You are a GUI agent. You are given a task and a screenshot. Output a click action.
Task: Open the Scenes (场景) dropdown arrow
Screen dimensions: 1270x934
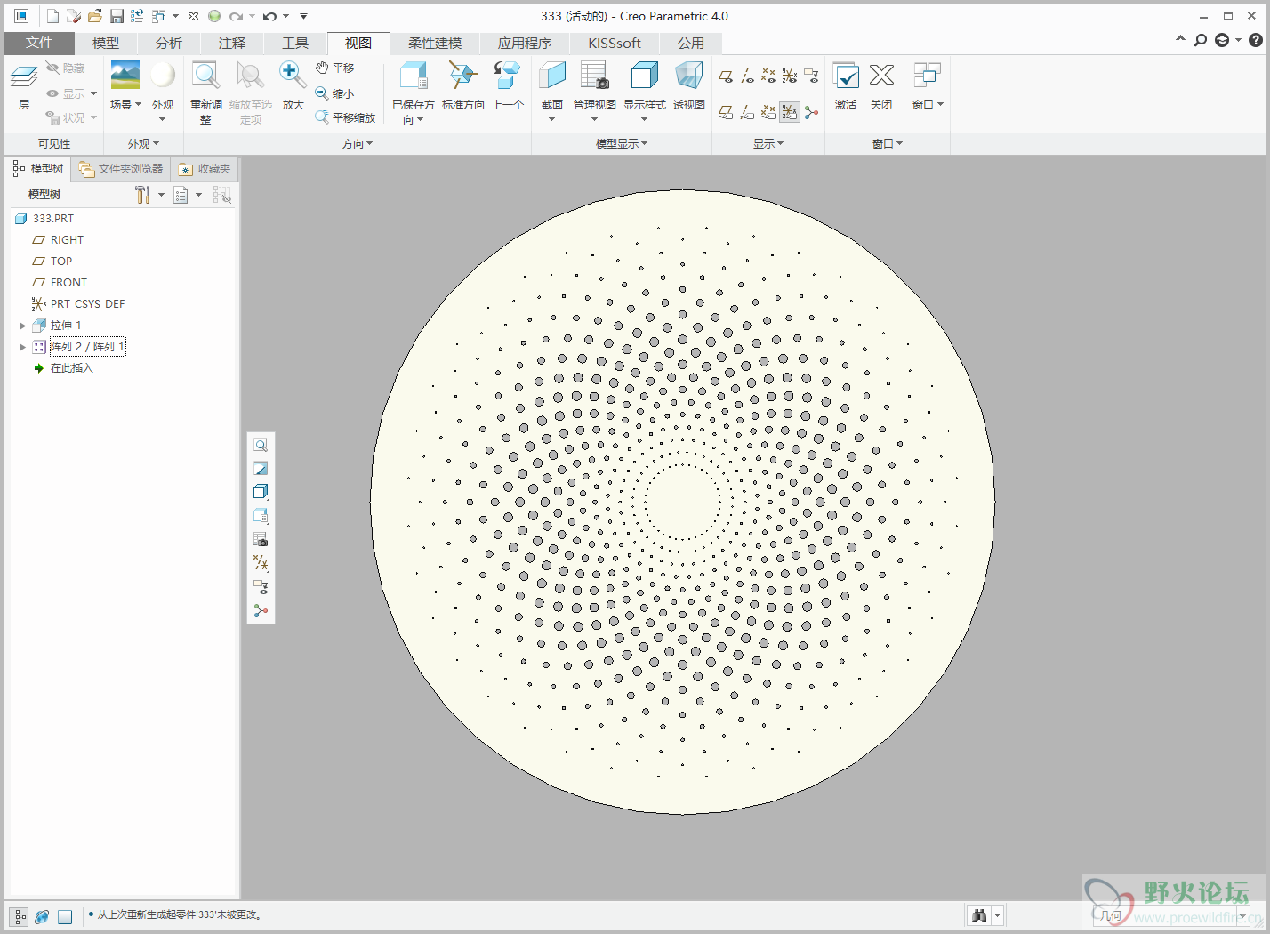pos(139,104)
